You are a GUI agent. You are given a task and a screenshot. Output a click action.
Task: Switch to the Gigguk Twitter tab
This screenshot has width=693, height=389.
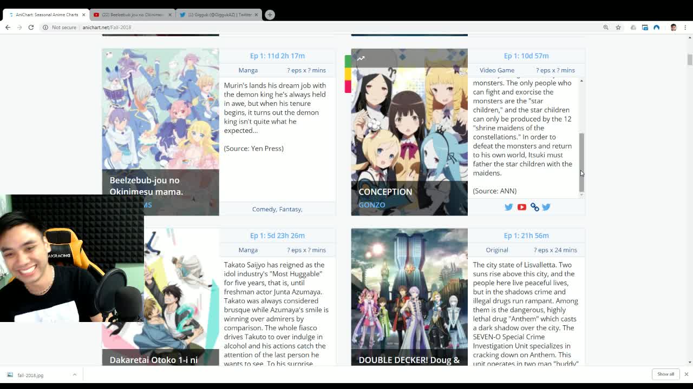click(x=219, y=15)
